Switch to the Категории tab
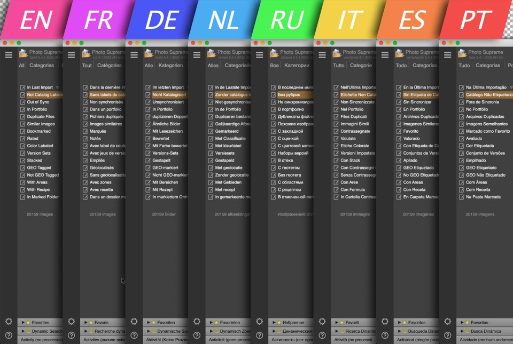Image resolution: width=513 pixels, height=344 pixels. 297,65
